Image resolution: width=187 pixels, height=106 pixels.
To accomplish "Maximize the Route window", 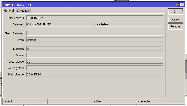I will (x=178, y=5).
